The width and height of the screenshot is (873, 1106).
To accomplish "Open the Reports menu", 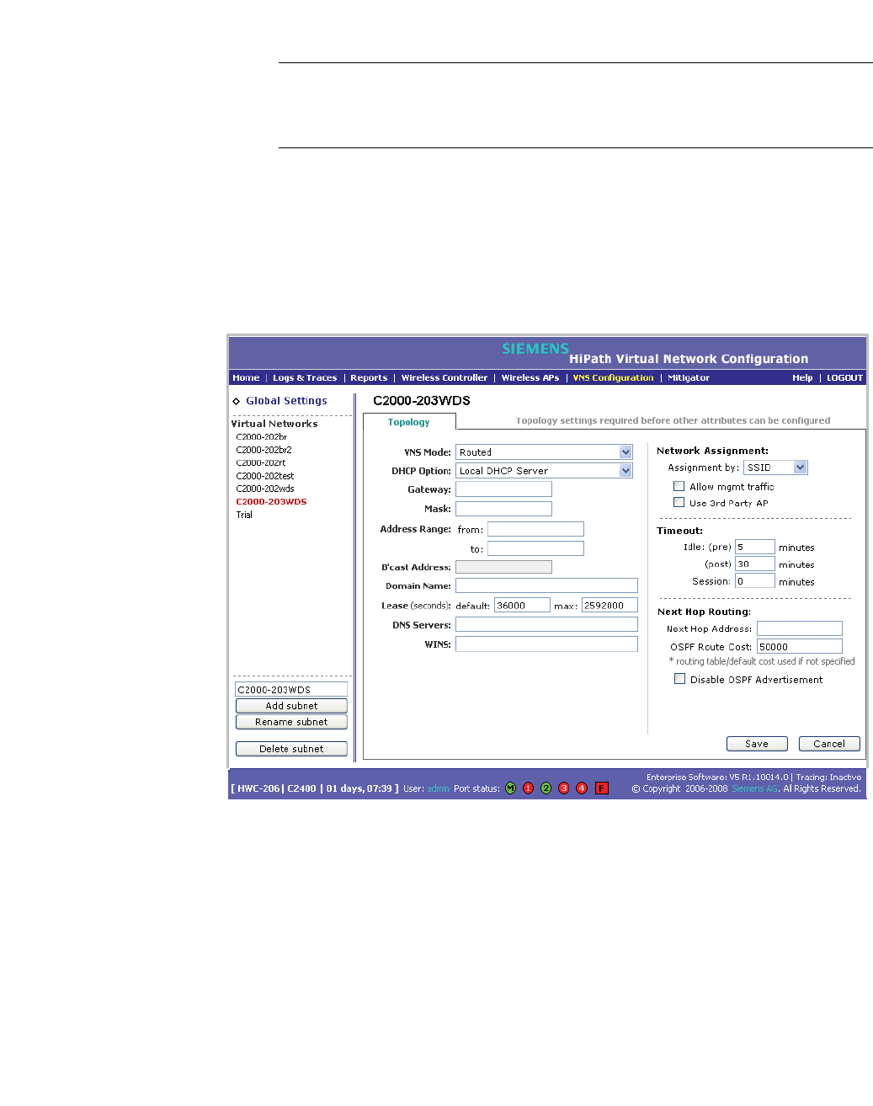I will pos(369,378).
